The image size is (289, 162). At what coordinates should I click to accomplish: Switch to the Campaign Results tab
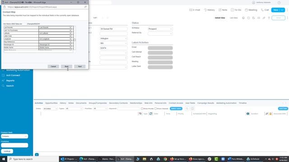(205, 103)
